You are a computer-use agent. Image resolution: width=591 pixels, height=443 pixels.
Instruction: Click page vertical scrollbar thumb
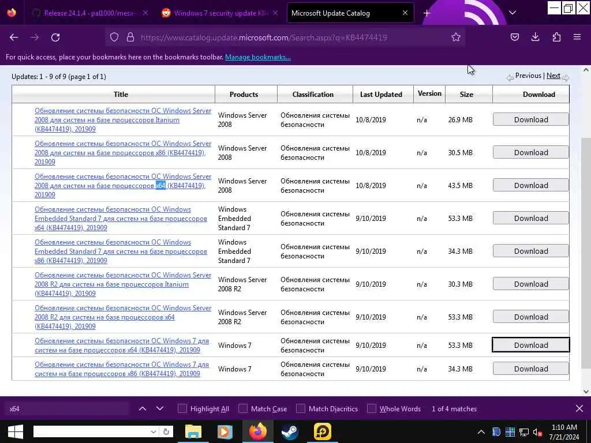tap(586, 253)
